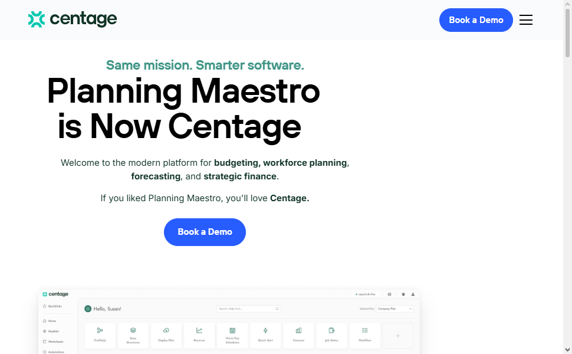Open Base Structures tile in the dashboard preview
Viewport: 572px width, 354px height.
(133, 335)
